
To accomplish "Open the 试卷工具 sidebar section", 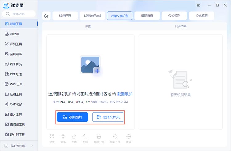I will [19, 24].
